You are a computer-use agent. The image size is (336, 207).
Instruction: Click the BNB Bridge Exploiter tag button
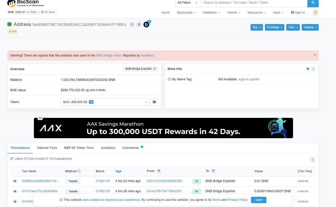[141, 69]
